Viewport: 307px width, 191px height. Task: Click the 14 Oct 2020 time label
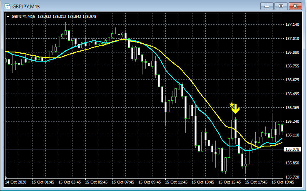pos(15,182)
